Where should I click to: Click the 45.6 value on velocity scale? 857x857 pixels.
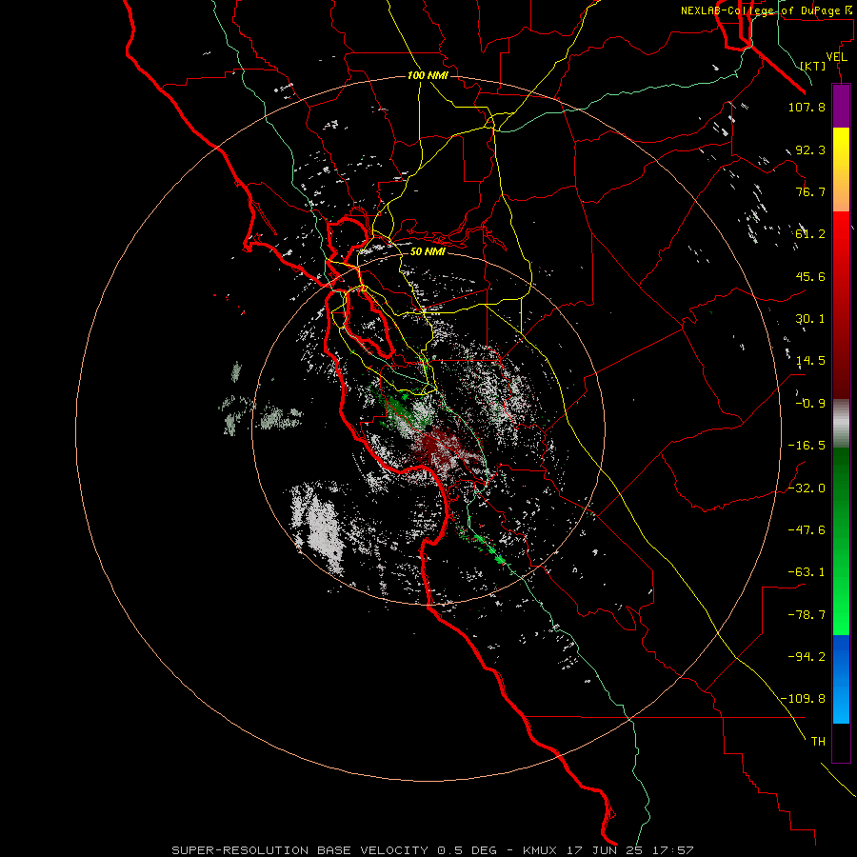(810, 276)
